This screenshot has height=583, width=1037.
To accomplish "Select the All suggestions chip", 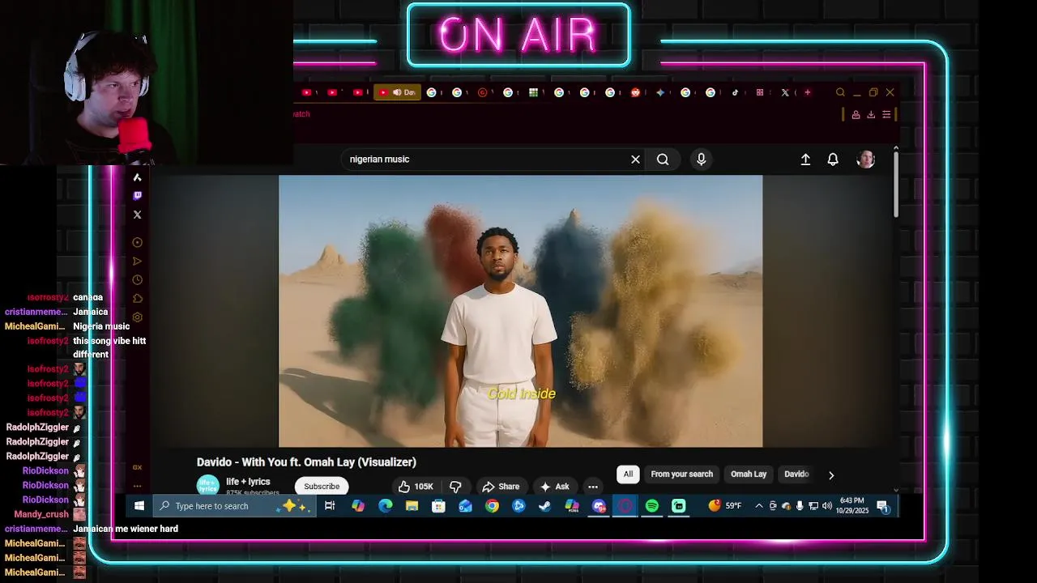I will click(x=628, y=474).
